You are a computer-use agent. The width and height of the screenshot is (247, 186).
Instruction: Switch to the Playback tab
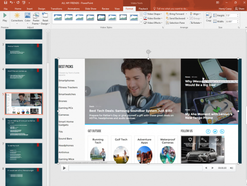[143, 9]
